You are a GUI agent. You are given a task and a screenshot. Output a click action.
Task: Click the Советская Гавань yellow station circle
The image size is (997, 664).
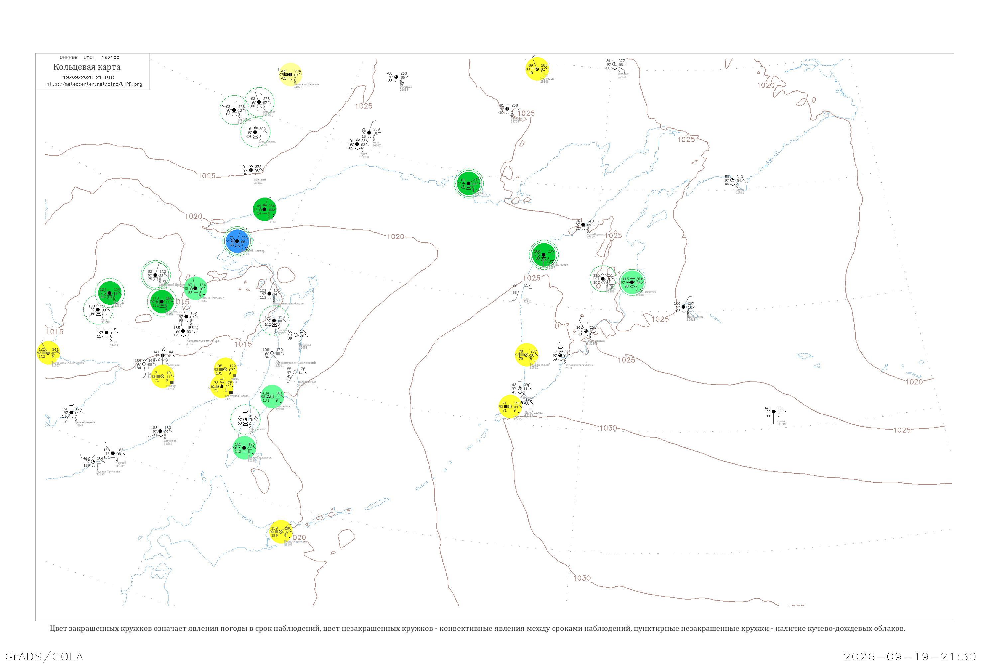[222, 387]
